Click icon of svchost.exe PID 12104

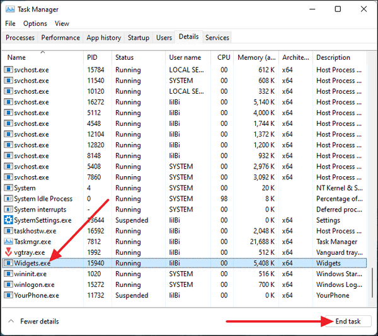click(x=8, y=134)
